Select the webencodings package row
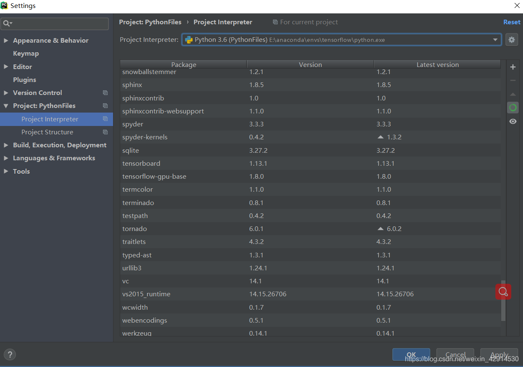The width and height of the screenshot is (523, 367). (310, 320)
